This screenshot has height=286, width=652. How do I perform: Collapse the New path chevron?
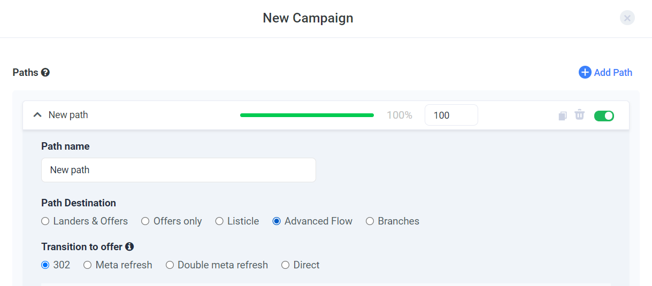click(37, 115)
